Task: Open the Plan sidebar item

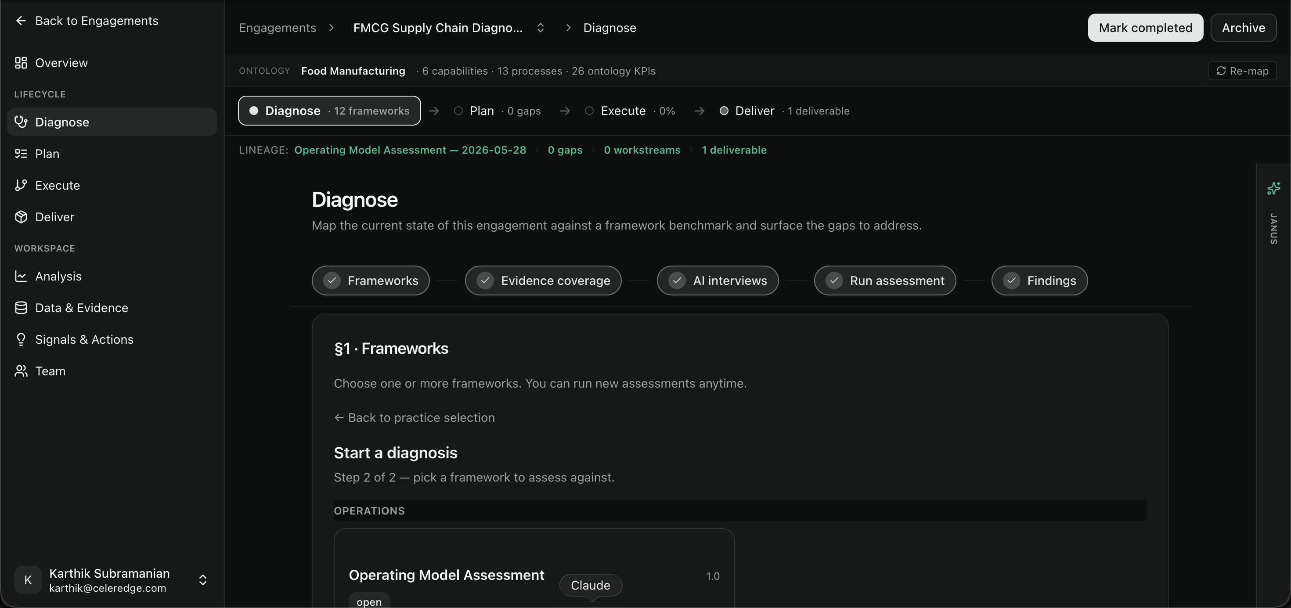Action: click(112, 153)
